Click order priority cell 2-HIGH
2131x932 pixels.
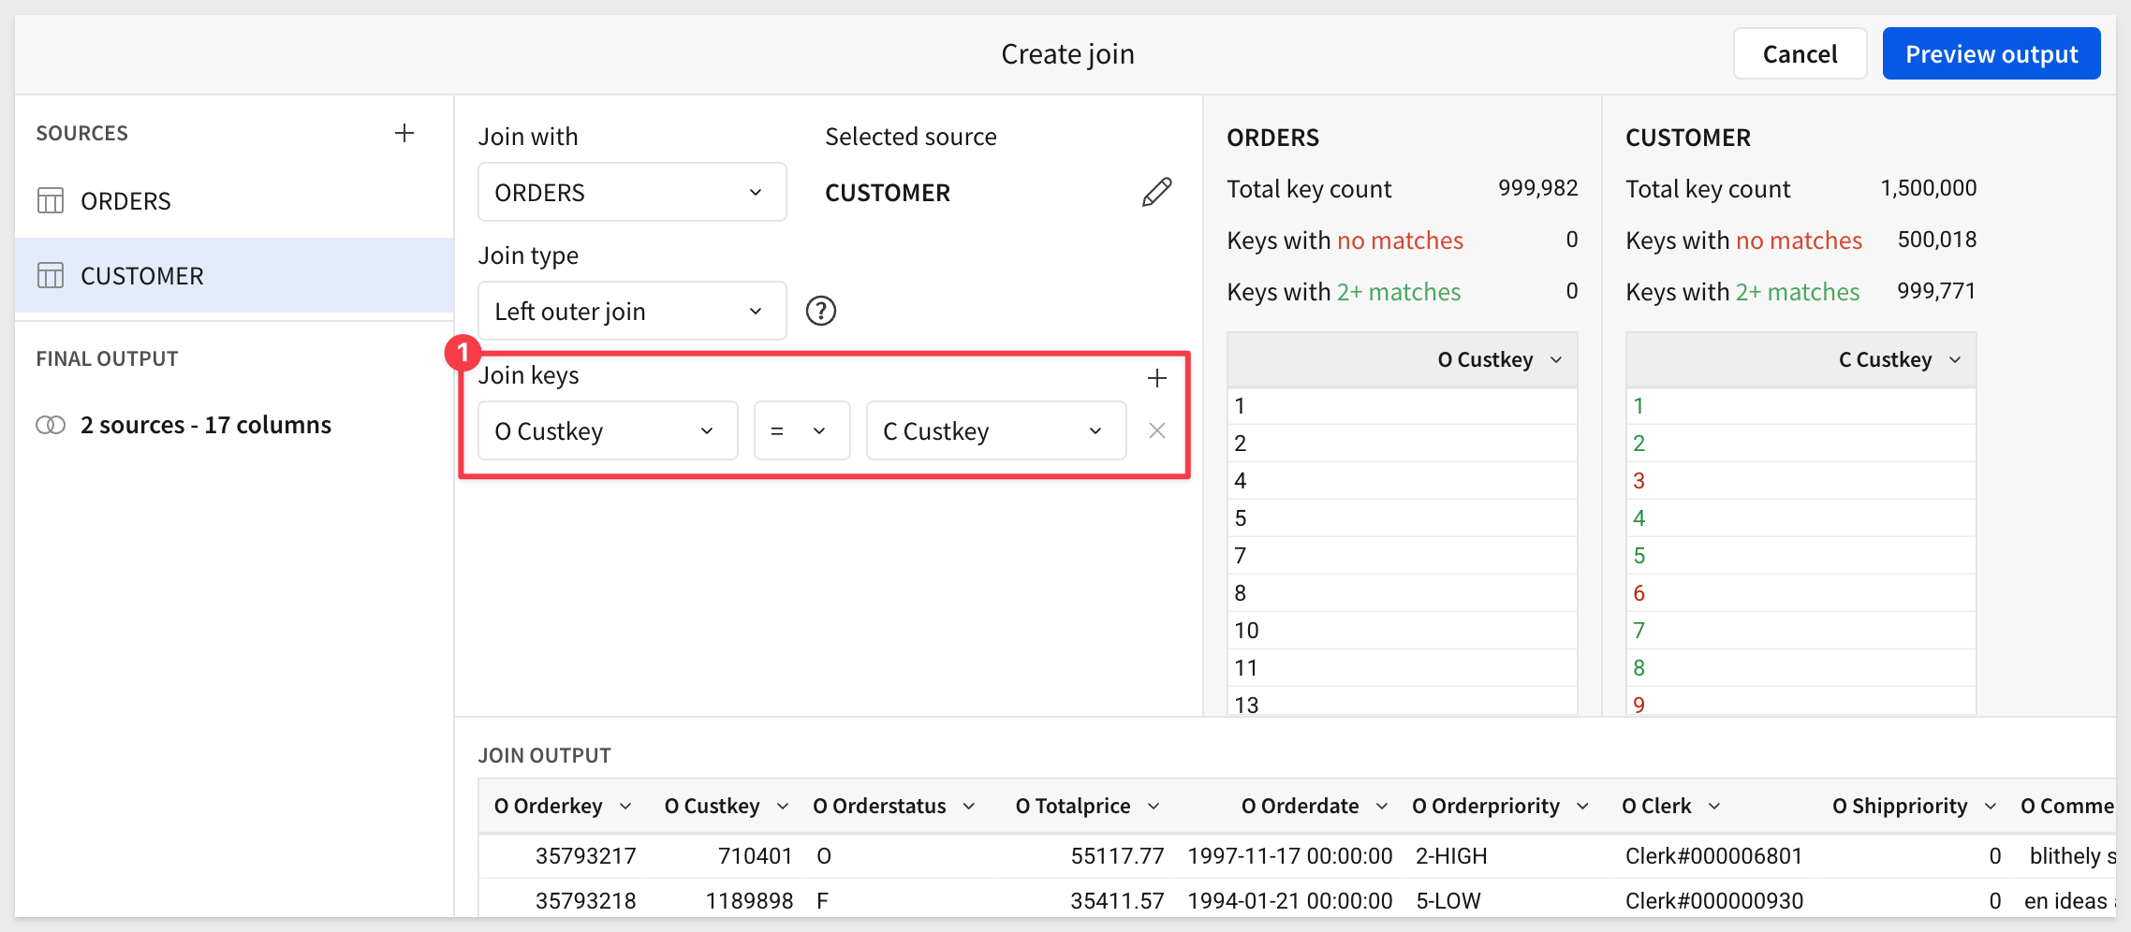click(x=1451, y=856)
